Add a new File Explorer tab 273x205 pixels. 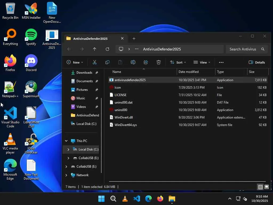pos(134,38)
